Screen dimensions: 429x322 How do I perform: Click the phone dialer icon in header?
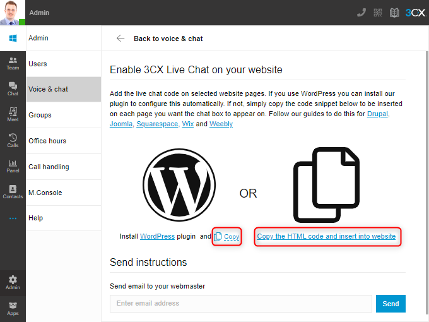[361, 13]
